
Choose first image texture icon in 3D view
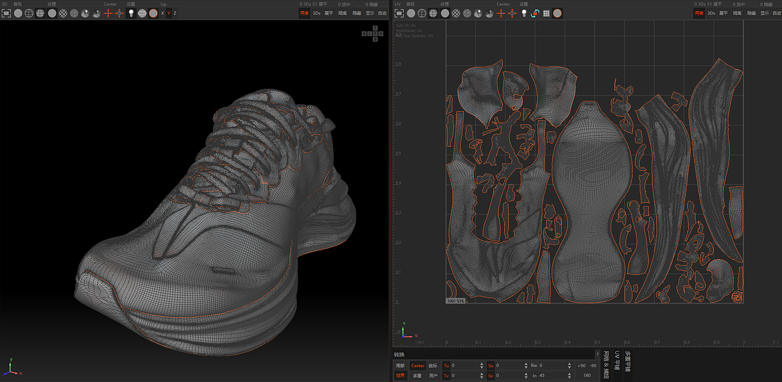point(85,13)
